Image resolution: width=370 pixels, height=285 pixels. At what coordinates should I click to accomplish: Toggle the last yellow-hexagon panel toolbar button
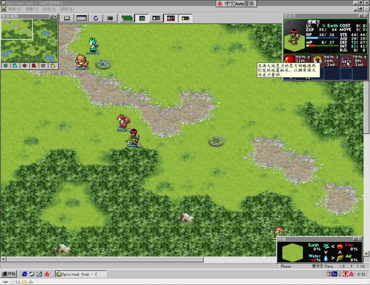point(185,18)
